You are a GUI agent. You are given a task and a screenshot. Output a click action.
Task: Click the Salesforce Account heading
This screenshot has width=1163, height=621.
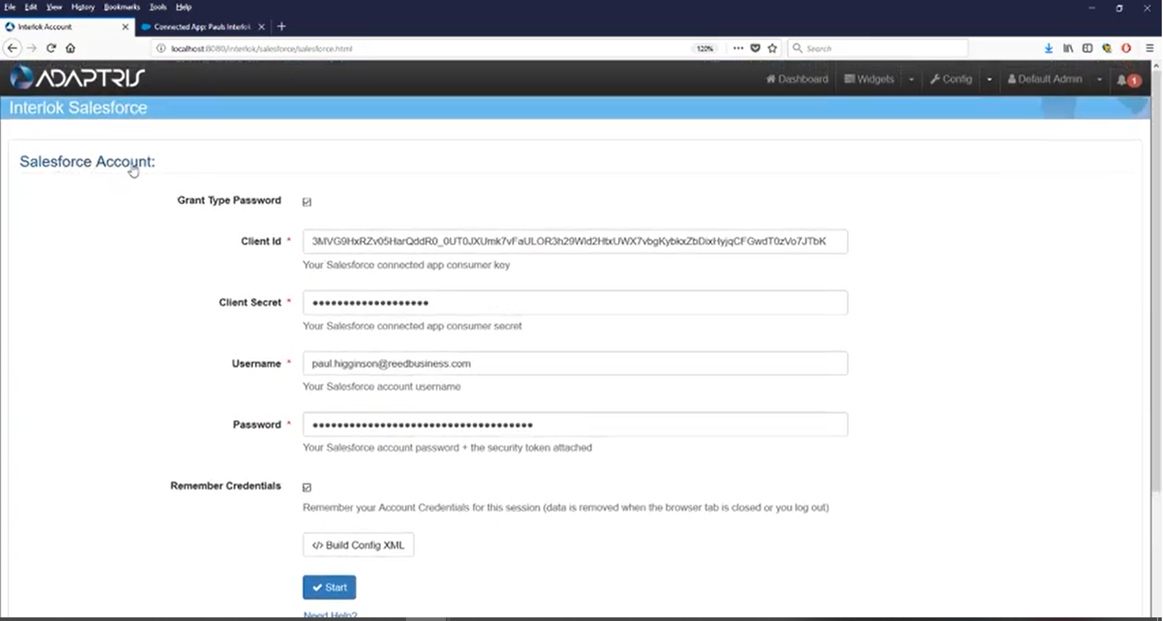(x=87, y=162)
